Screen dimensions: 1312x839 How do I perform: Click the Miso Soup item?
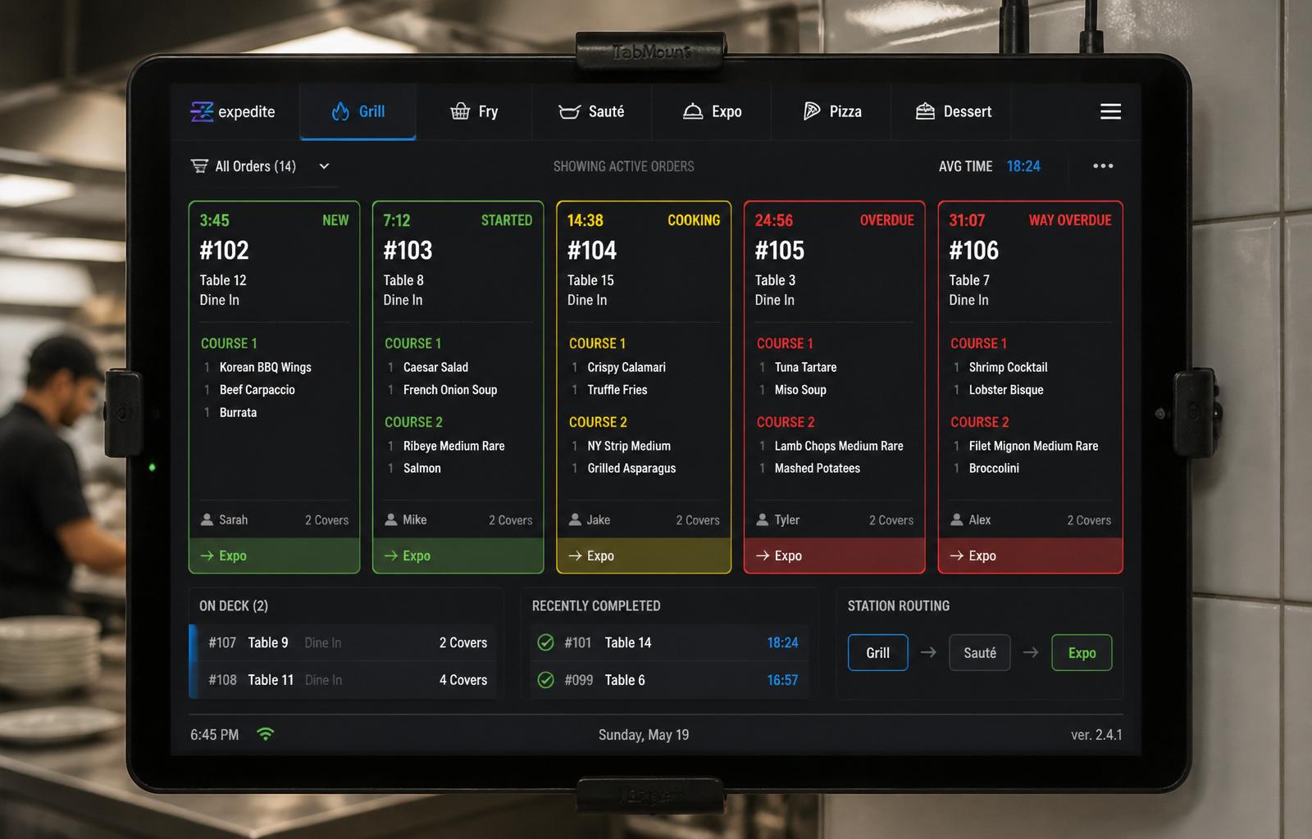point(800,390)
